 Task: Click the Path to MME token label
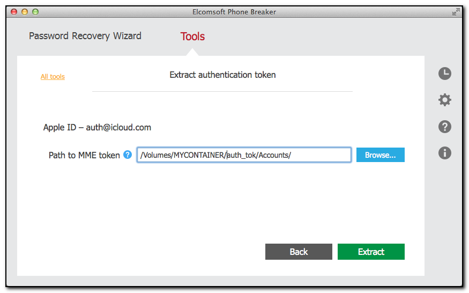coord(84,155)
